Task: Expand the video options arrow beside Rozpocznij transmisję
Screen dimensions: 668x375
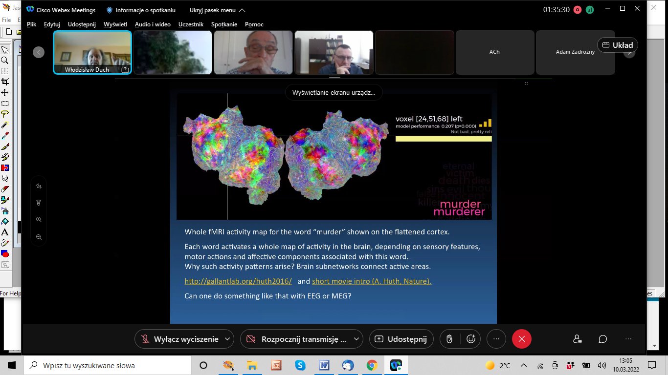Action: click(x=356, y=339)
